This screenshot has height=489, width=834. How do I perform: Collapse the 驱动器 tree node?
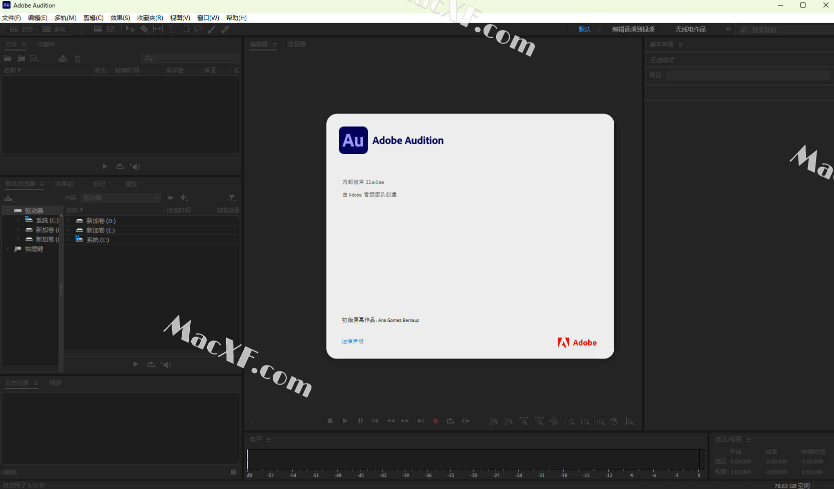coord(7,210)
